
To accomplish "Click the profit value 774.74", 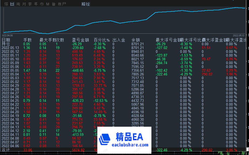I will [77, 119].
